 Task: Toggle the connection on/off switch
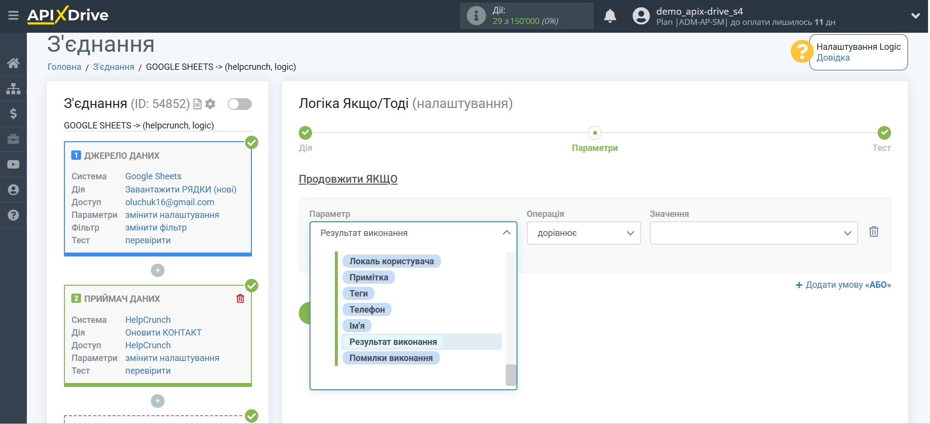coord(240,104)
